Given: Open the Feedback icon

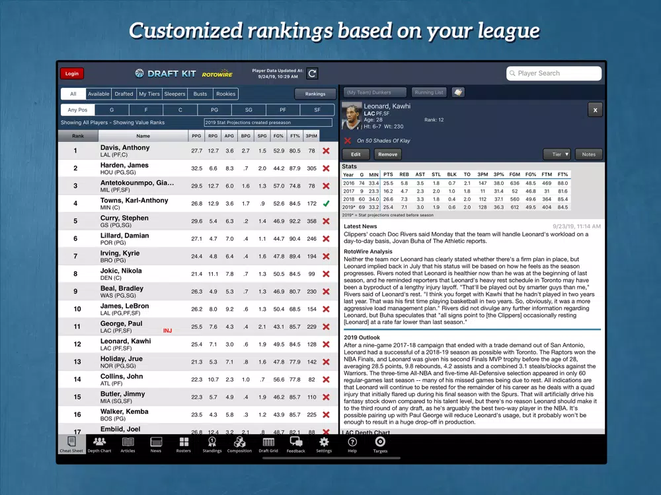Looking at the screenshot, I should click(296, 444).
